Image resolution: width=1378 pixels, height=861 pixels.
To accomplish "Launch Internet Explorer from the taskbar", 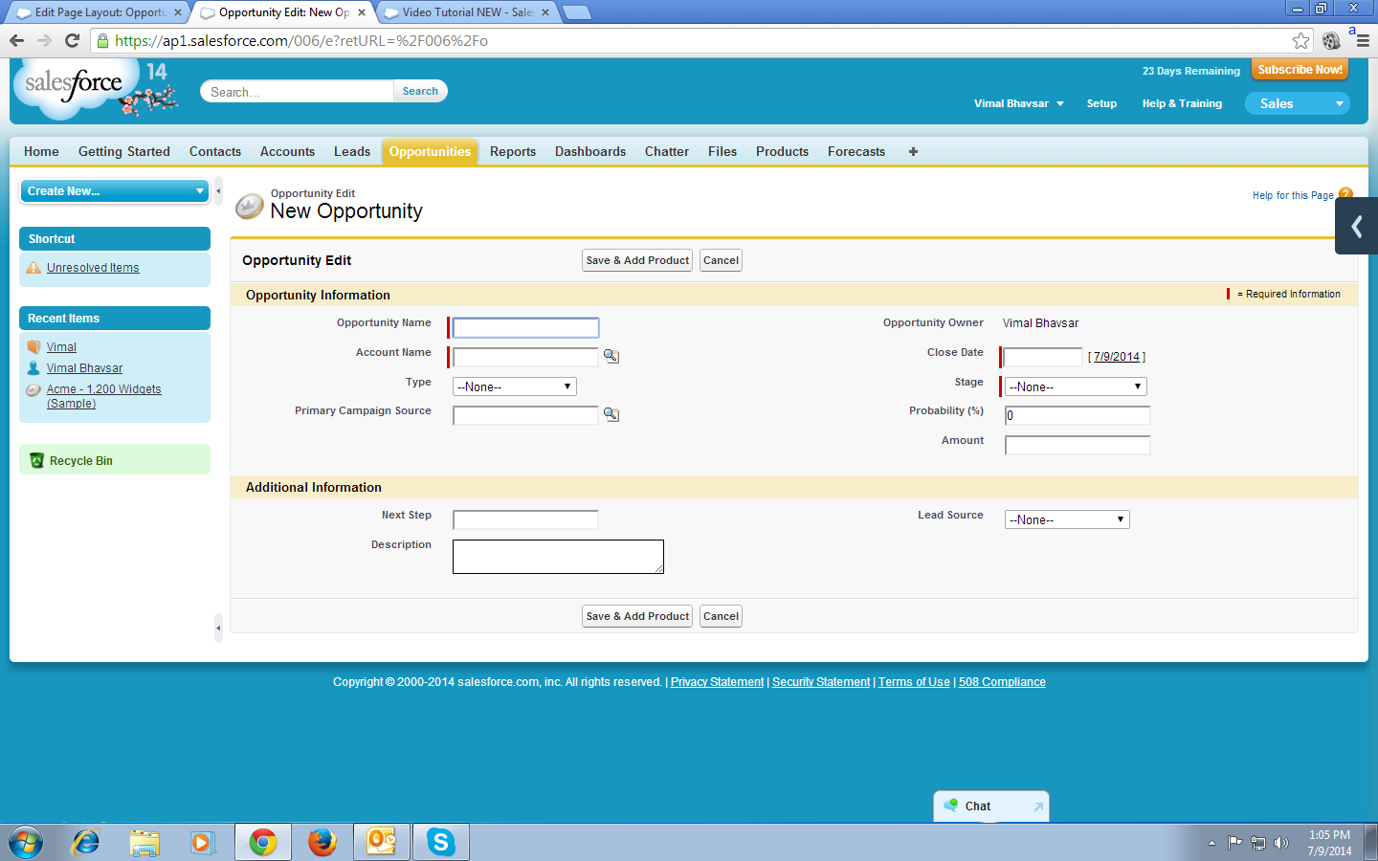I will (x=86, y=843).
